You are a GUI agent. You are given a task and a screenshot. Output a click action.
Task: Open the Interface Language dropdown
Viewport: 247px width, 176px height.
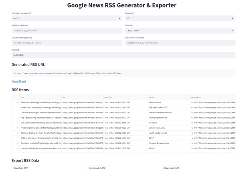(67, 18)
